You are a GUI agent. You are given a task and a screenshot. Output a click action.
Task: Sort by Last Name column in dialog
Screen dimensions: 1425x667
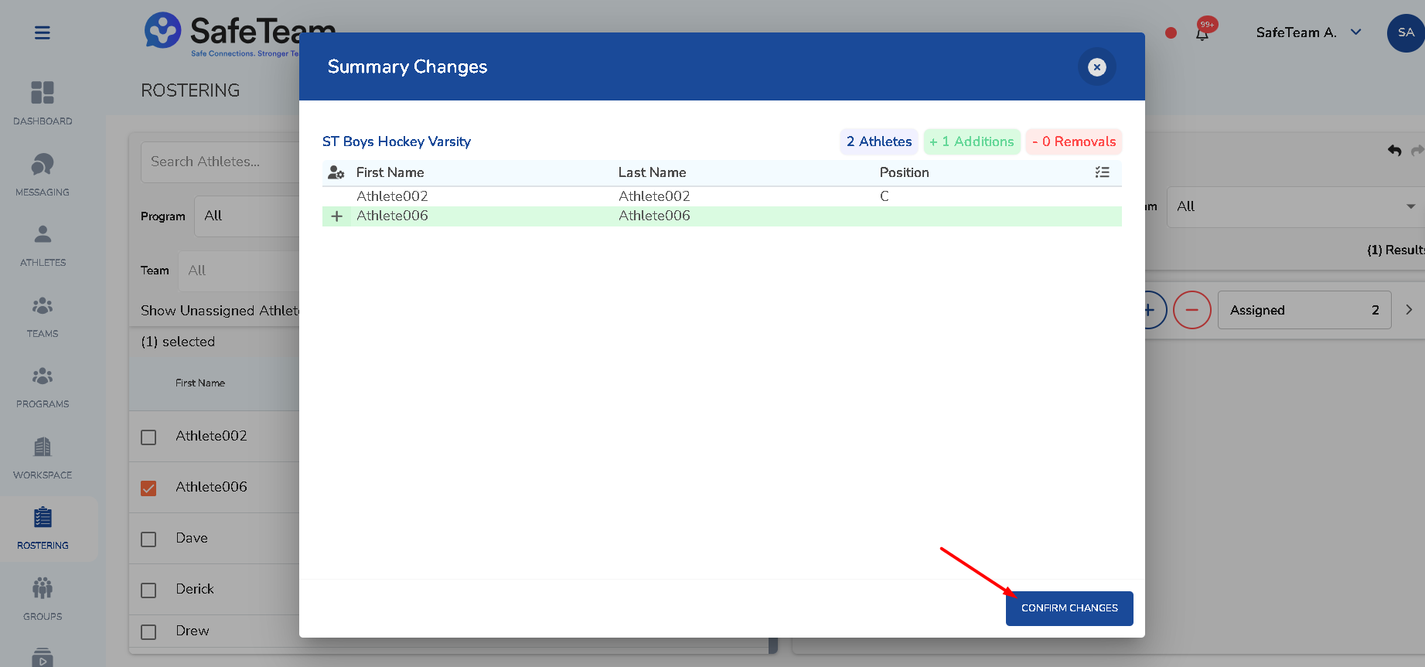click(652, 172)
